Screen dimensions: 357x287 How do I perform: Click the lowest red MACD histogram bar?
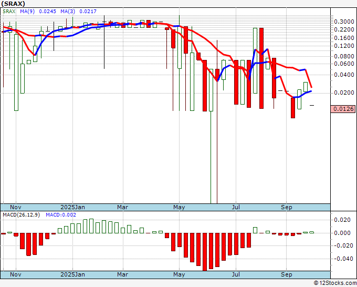coord(205,252)
